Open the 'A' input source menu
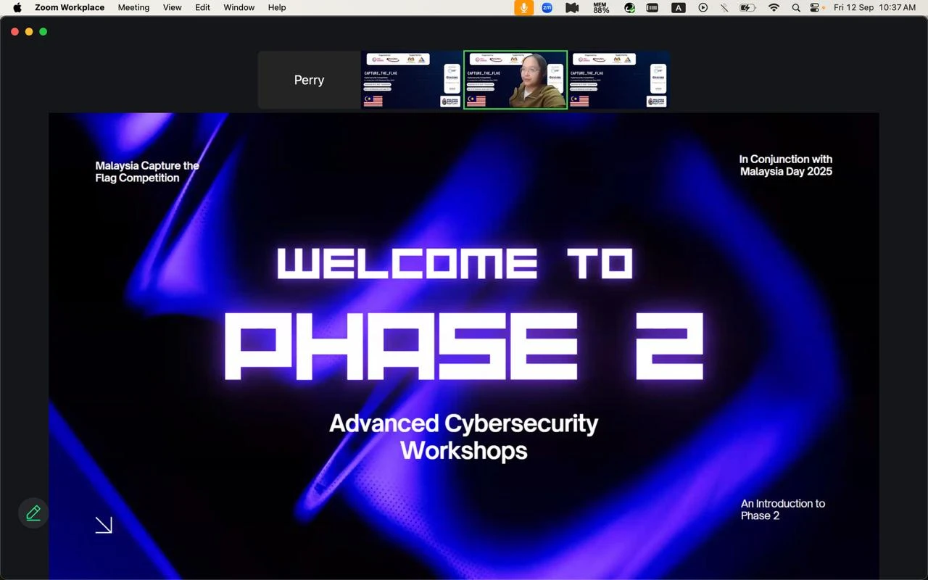 click(x=679, y=8)
